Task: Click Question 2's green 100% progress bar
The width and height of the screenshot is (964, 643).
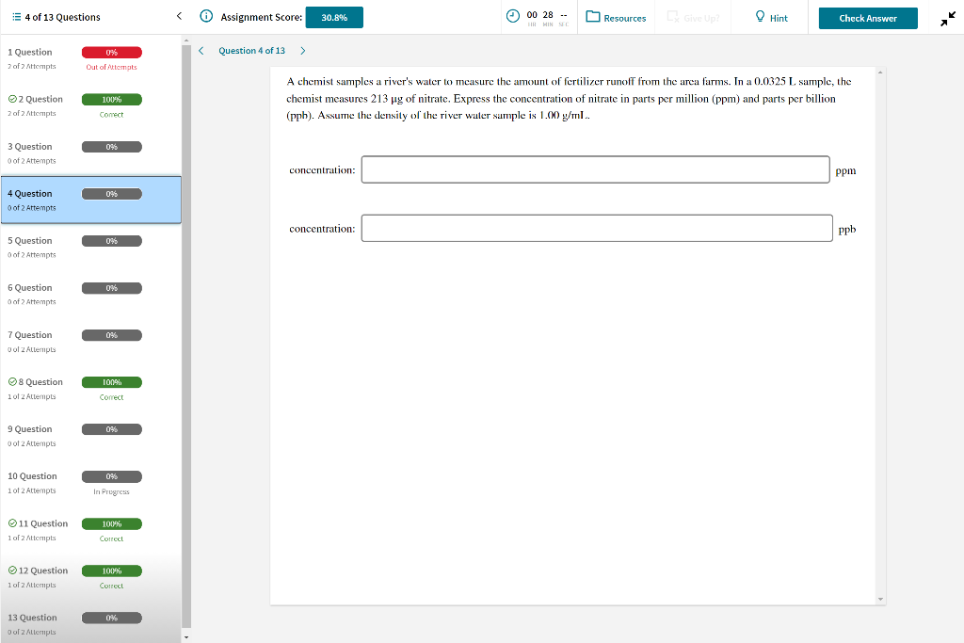Action: [112, 99]
